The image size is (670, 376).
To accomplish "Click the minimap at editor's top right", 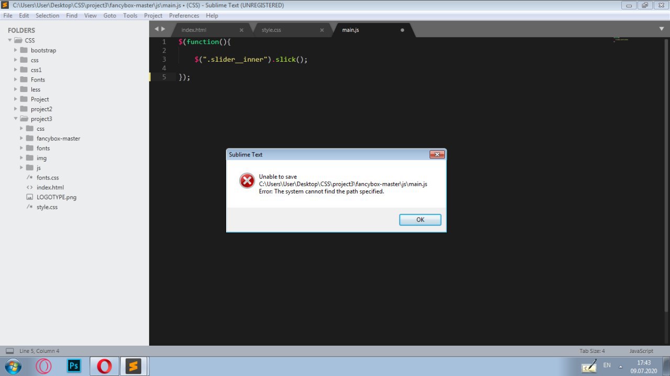I will tap(621, 39).
